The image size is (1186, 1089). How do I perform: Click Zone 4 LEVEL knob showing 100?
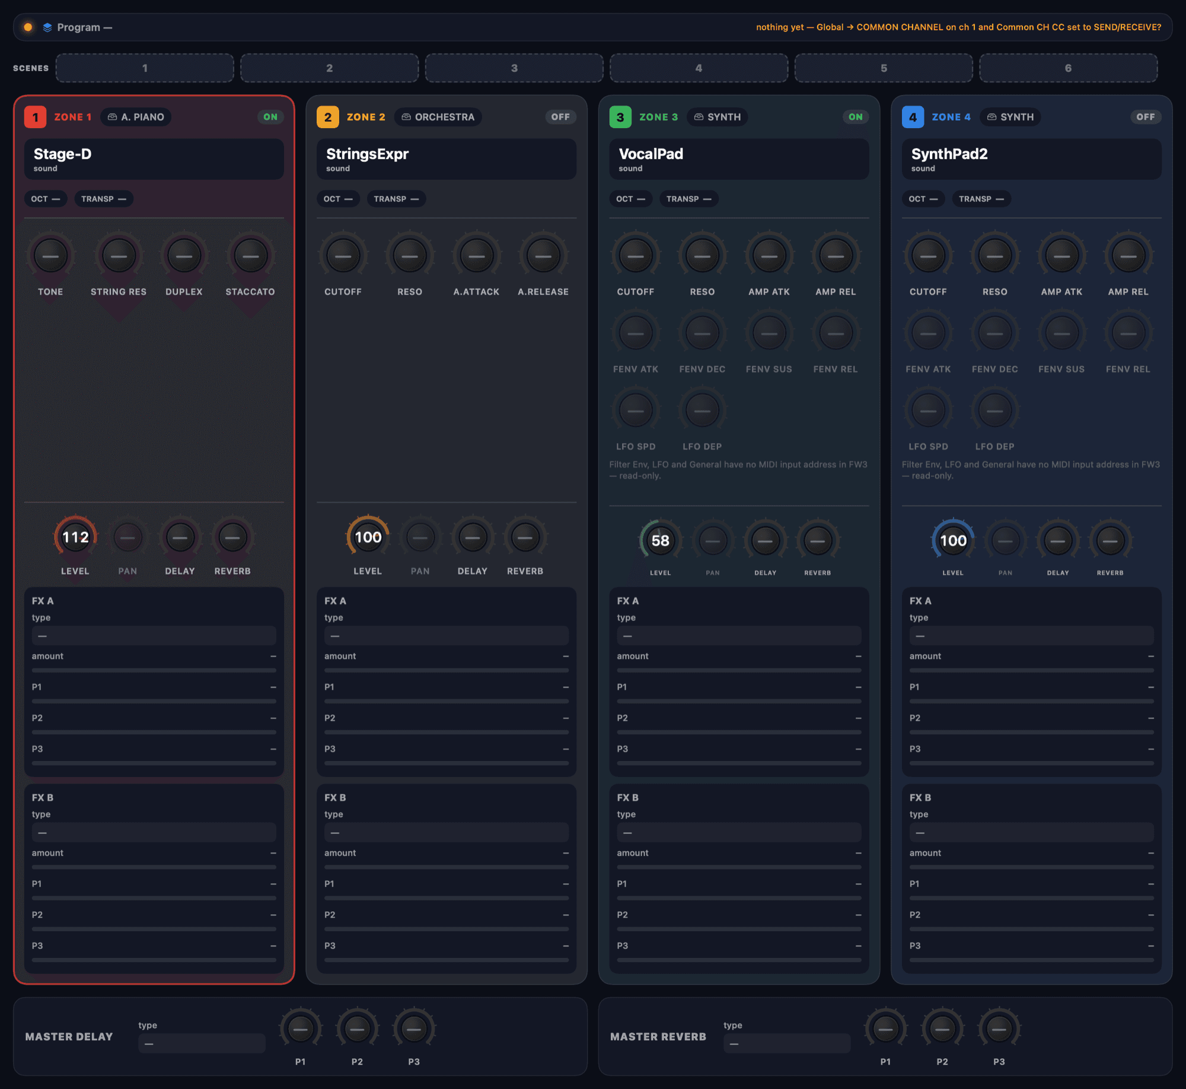pos(953,540)
